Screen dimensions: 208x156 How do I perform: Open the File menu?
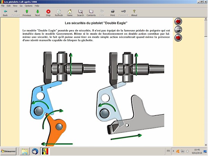point(3,6)
